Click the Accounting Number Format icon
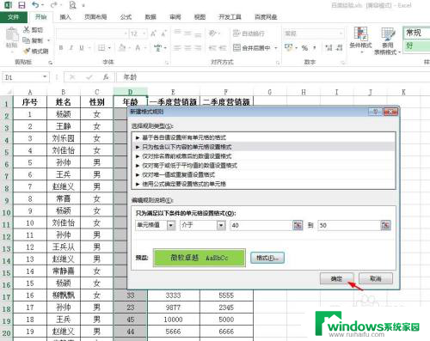This screenshot has width=430, height=341. [x=288, y=47]
